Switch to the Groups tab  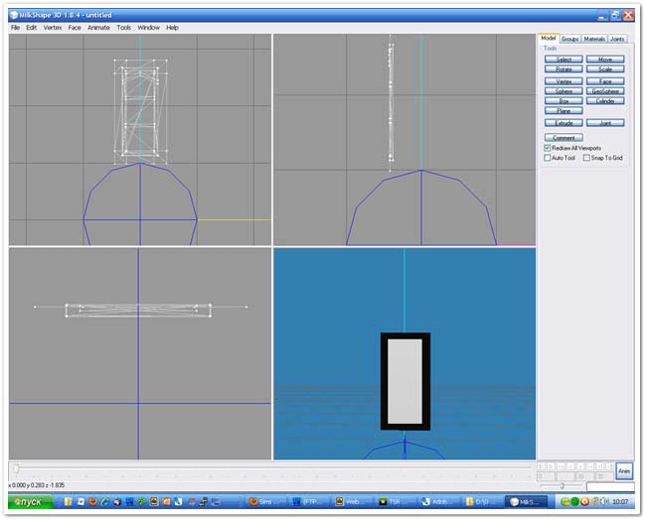pyautogui.click(x=570, y=39)
